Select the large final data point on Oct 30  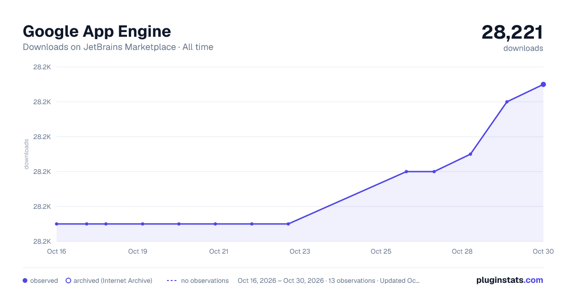(543, 84)
